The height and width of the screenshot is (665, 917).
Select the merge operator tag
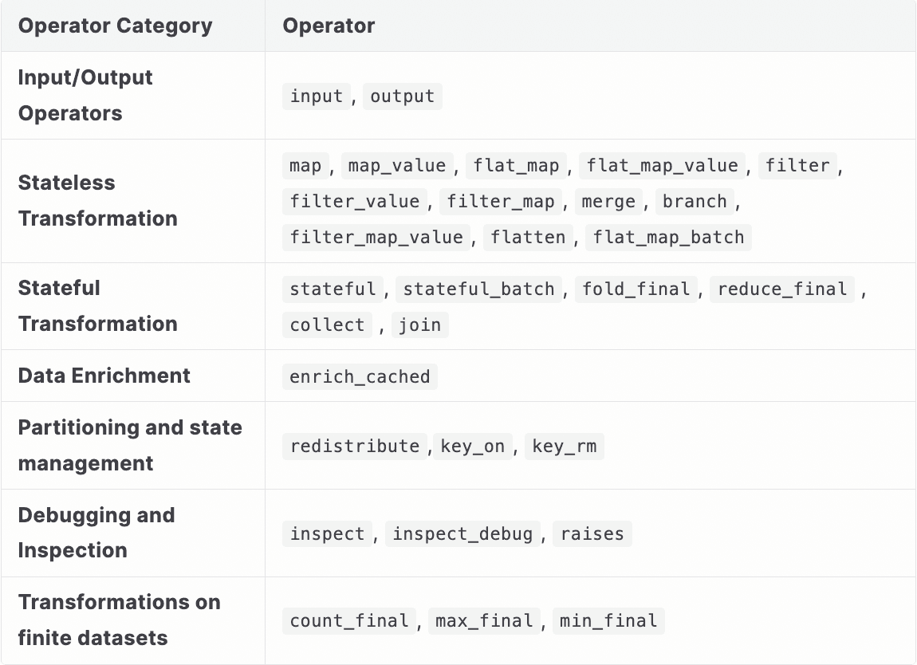pos(608,202)
